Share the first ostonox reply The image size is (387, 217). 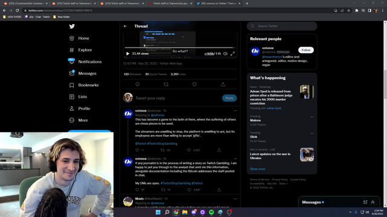[219, 150]
